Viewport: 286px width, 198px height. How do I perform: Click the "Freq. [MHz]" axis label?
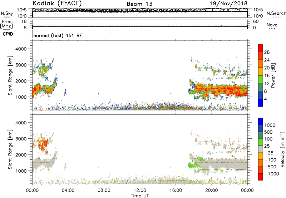[x=6, y=24]
